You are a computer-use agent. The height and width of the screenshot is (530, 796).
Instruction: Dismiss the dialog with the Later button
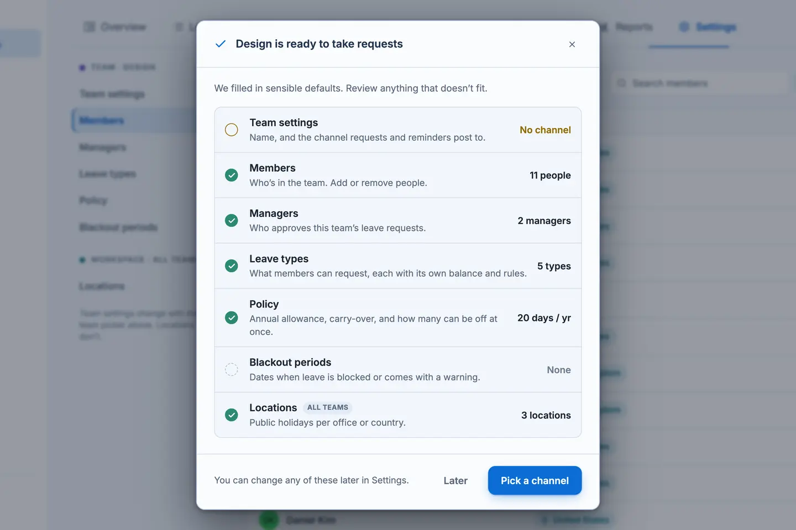point(455,480)
